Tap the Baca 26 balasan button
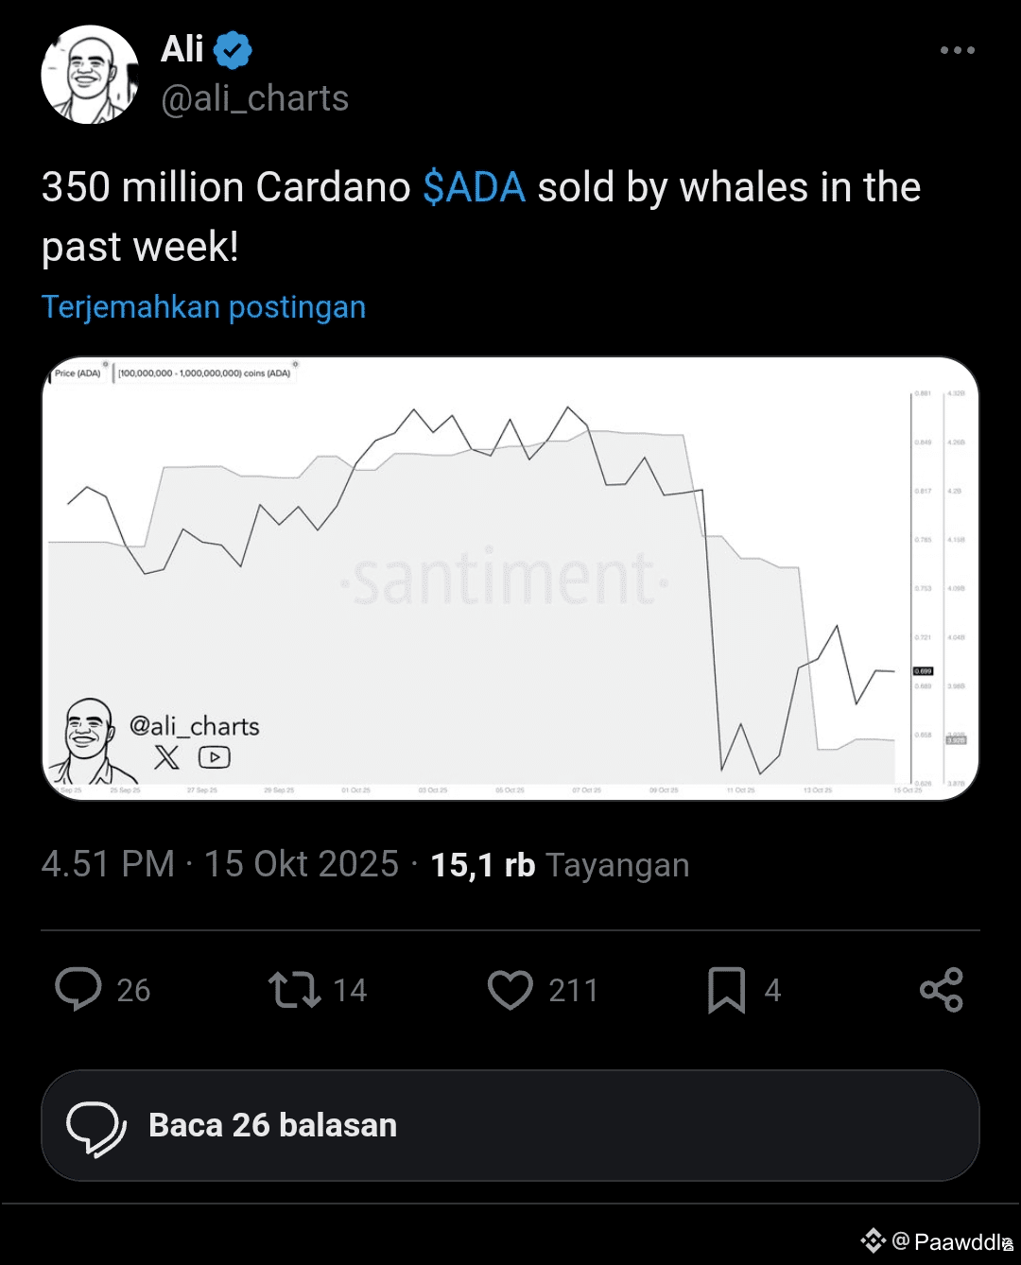This screenshot has height=1265, width=1021. coord(510,1125)
